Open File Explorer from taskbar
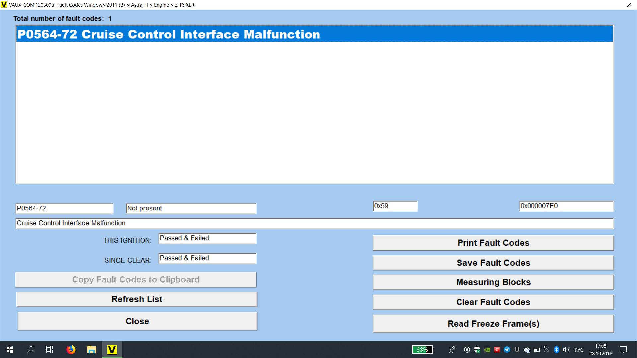This screenshot has height=358, width=637. [x=91, y=350]
